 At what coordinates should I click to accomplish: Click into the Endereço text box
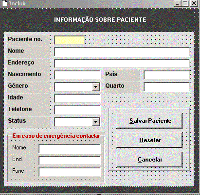click(122, 64)
